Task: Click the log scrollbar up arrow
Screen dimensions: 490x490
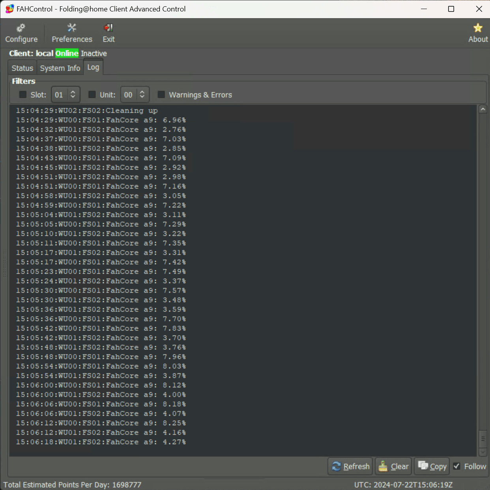Action: click(x=483, y=109)
